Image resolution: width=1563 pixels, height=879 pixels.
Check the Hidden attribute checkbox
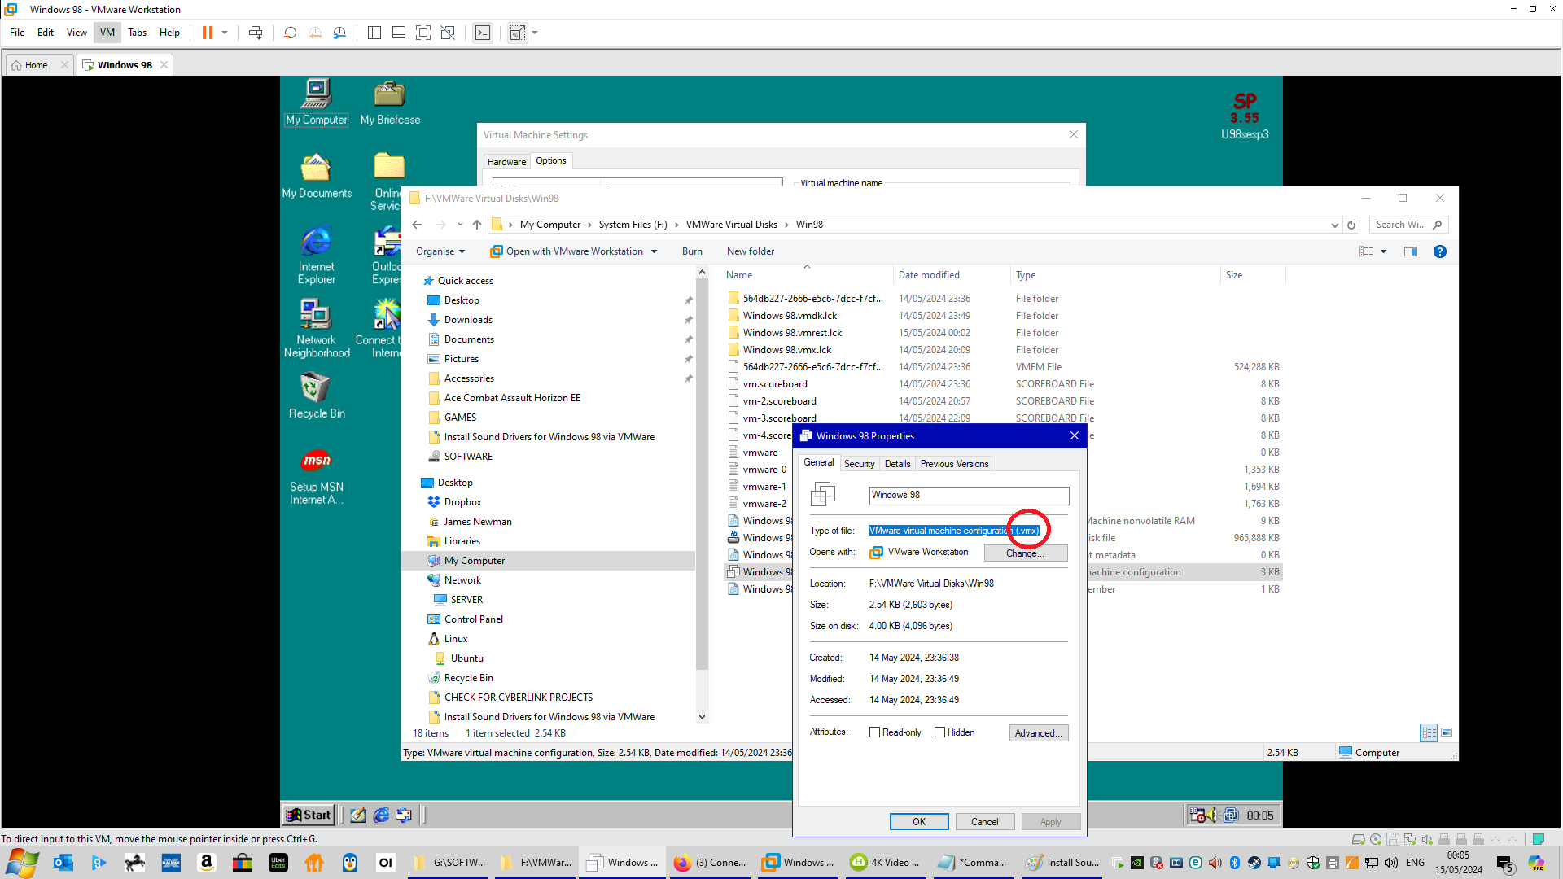[x=940, y=732]
